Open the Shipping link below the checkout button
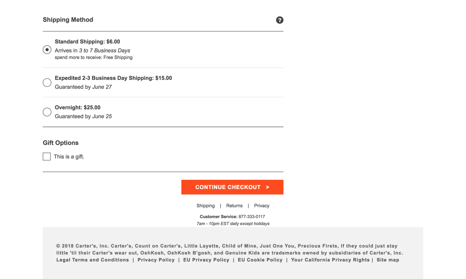The height and width of the screenshot is (279, 466). 205,206
